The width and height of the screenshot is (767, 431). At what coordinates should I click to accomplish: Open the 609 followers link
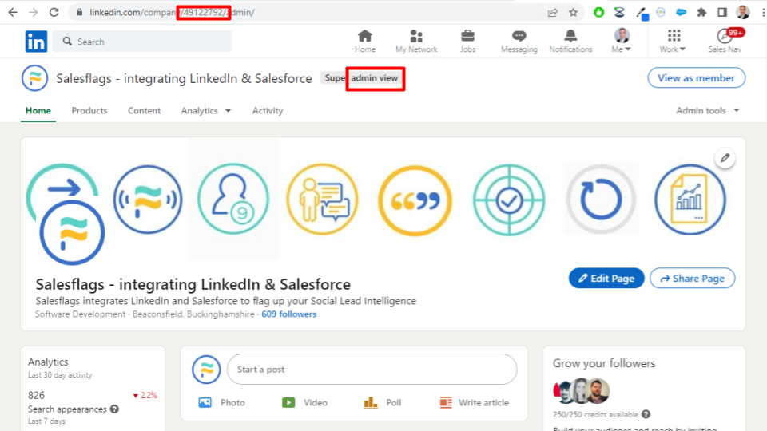point(288,314)
